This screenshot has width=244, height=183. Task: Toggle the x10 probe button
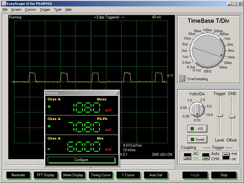(x=197, y=129)
